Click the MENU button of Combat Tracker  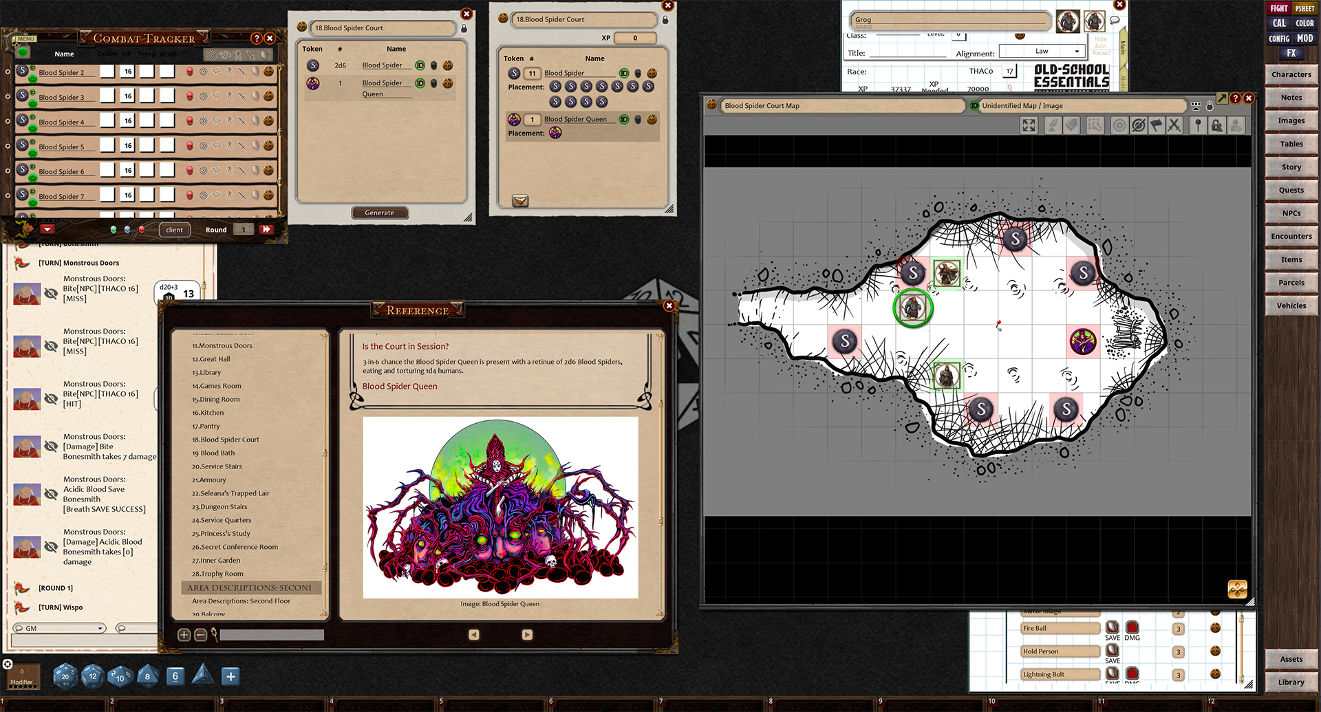[25, 39]
